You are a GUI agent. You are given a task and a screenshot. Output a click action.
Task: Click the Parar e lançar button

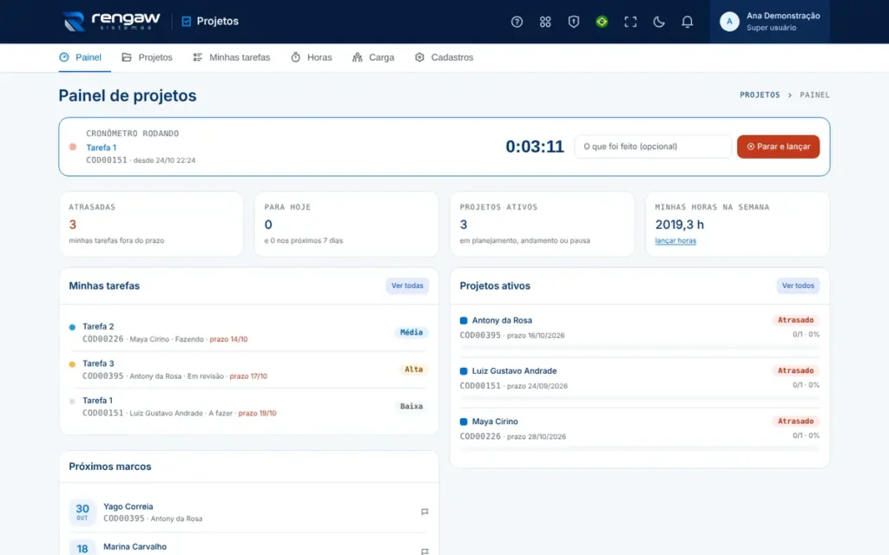(x=778, y=147)
